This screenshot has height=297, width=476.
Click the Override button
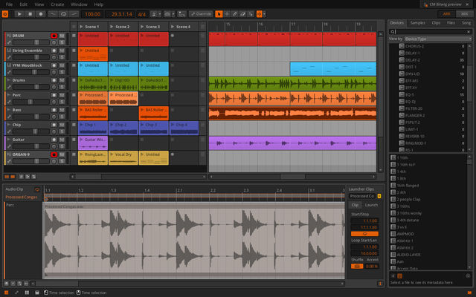(x=201, y=14)
